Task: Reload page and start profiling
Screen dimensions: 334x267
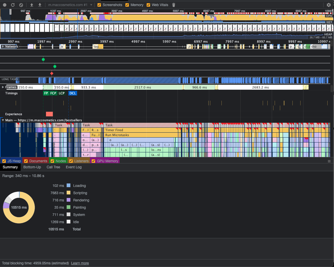Action: point(13,5)
